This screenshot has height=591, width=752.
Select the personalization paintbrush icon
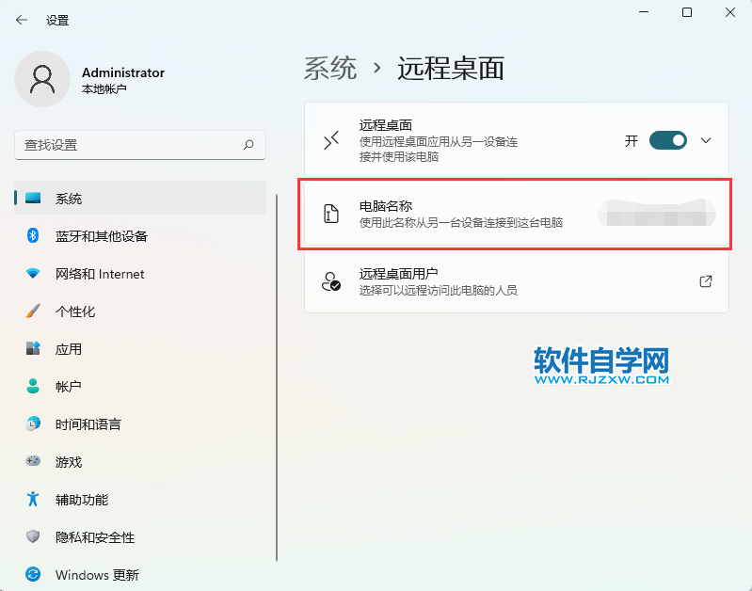pos(33,311)
